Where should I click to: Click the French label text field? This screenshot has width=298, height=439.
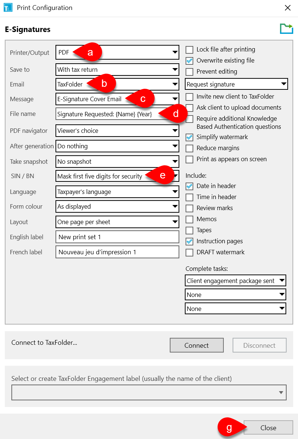pos(118,252)
